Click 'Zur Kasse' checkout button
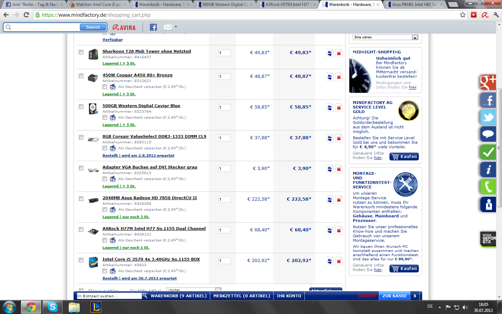Viewport: 502px width, 314px height. (x=395, y=296)
